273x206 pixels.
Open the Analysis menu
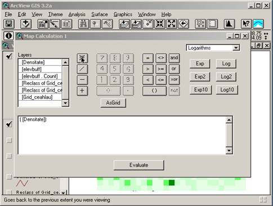point(77,15)
